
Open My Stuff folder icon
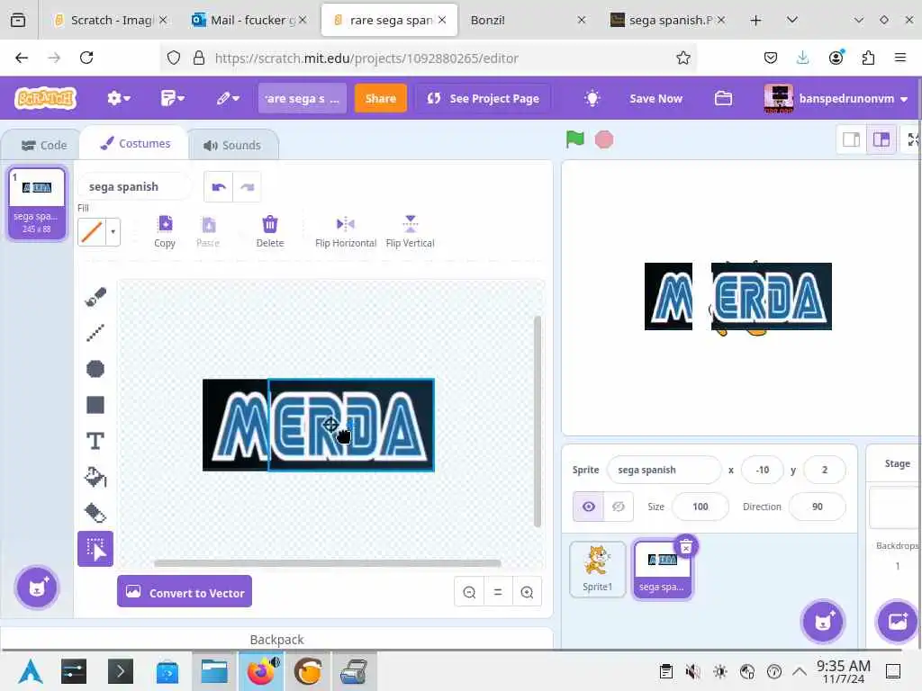[723, 98]
